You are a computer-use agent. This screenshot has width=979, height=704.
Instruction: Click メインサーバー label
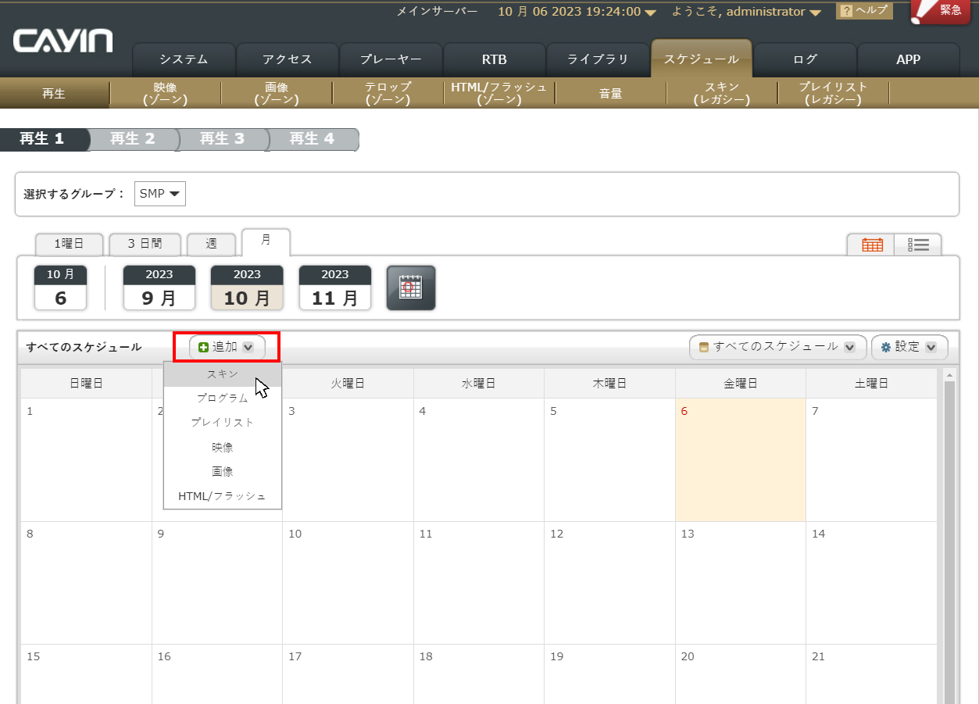(x=437, y=12)
